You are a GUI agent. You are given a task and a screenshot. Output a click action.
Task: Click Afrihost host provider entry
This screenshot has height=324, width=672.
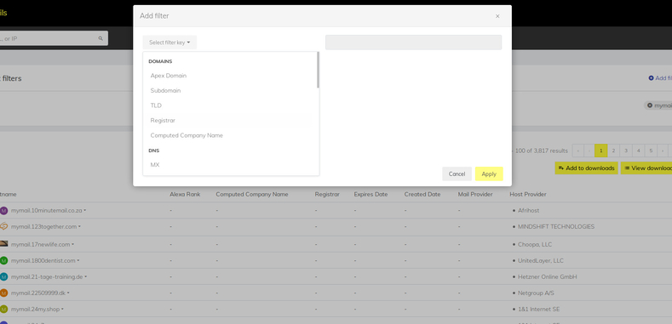(x=528, y=211)
